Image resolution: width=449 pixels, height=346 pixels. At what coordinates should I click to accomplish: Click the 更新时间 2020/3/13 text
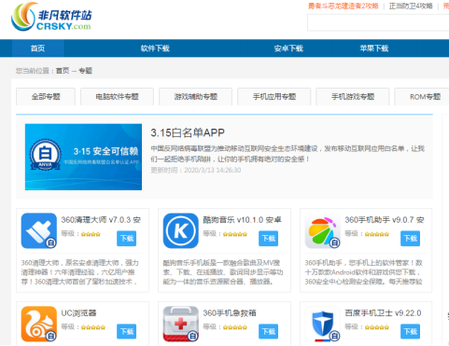click(x=196, y=170)
